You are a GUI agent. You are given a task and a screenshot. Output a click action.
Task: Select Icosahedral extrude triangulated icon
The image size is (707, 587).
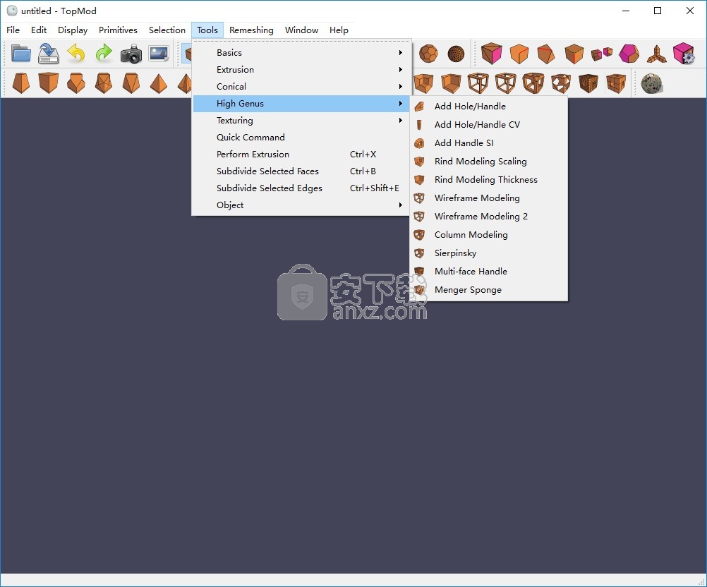103,83
